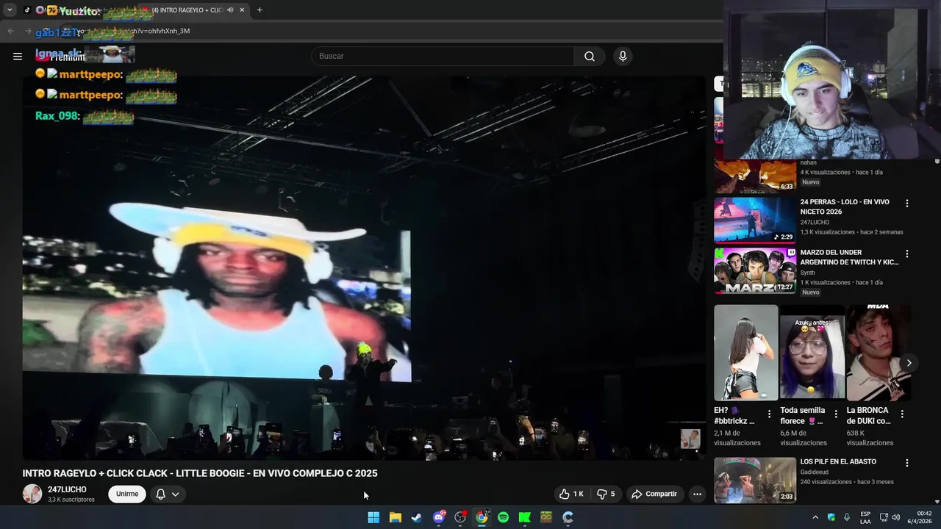941x529 pixels.
Task: Open MARZO DEL UNDER ARGENTINO video title
Action: (x=849, y=257)
